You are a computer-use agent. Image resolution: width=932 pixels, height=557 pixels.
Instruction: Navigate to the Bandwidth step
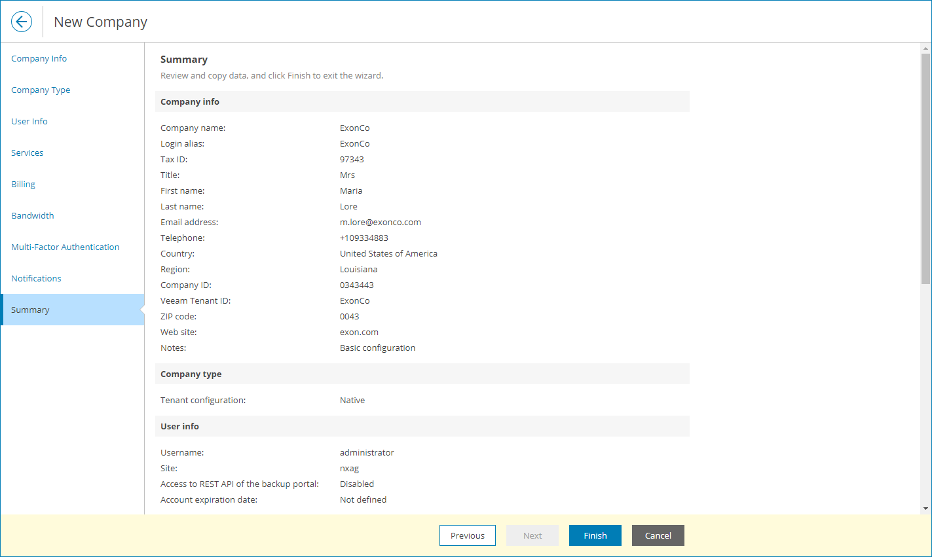[x=32, y=215]
